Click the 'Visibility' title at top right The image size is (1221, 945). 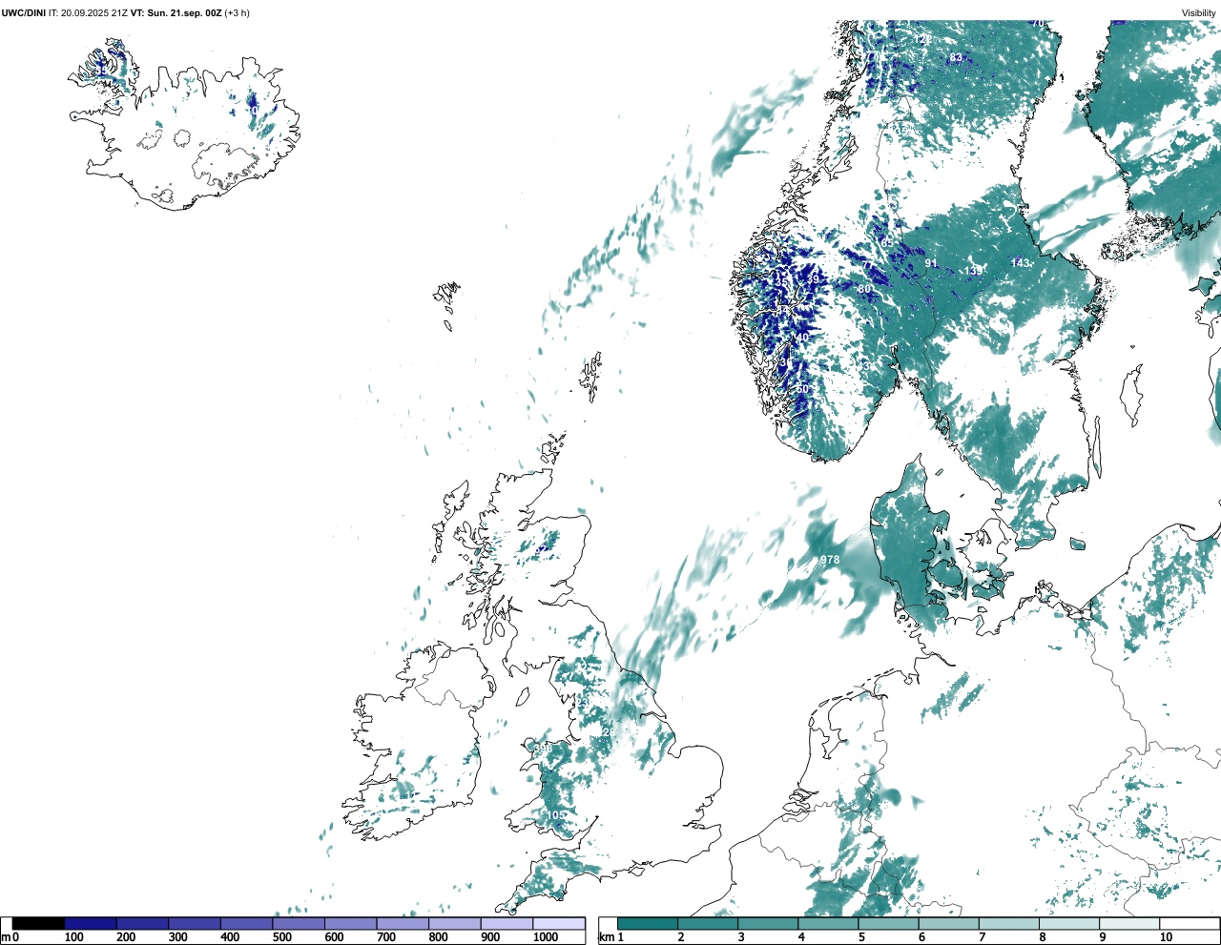(x=1199, y=13)
